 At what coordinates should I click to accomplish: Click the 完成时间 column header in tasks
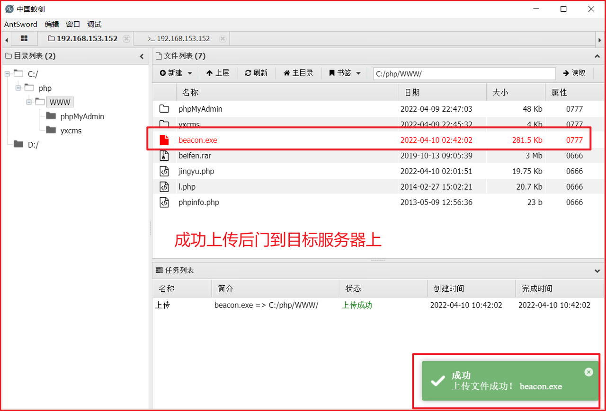point(560,289)
